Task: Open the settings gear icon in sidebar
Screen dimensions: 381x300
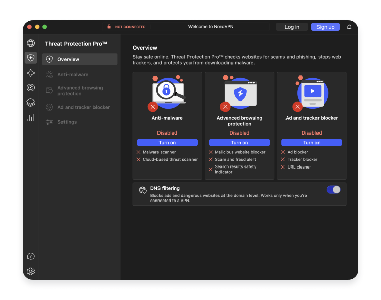Action: pyautogui.click(x=31, y=271)
